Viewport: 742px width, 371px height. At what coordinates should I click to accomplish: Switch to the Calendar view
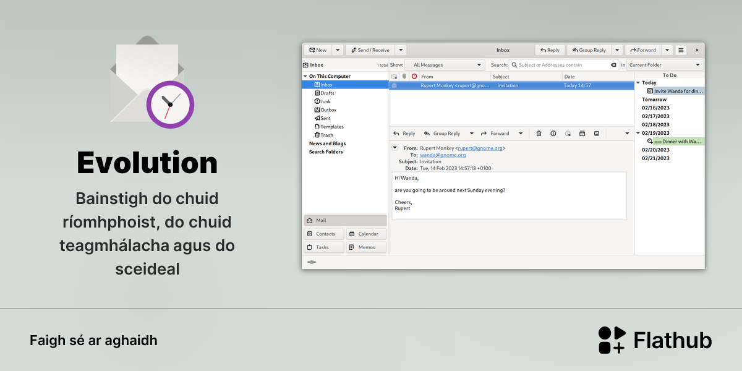366,234
